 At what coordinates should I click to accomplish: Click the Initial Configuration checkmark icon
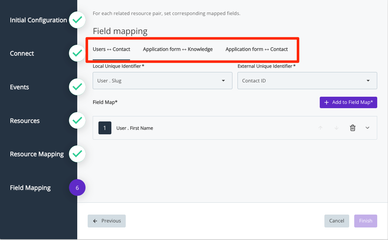[77, 20]
